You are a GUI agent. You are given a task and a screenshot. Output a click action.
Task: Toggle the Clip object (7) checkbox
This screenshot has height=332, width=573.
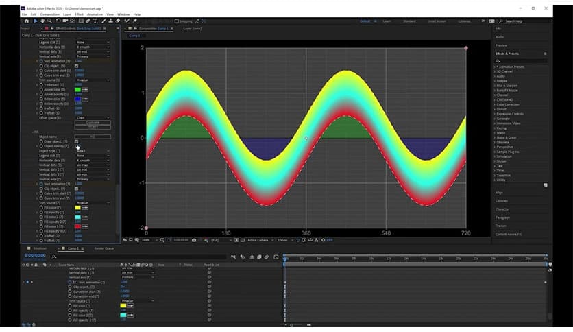pos(76,189)
